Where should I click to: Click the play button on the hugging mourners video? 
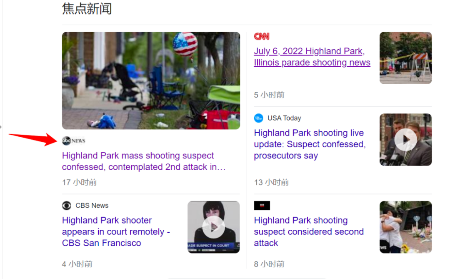pos(405,227)
